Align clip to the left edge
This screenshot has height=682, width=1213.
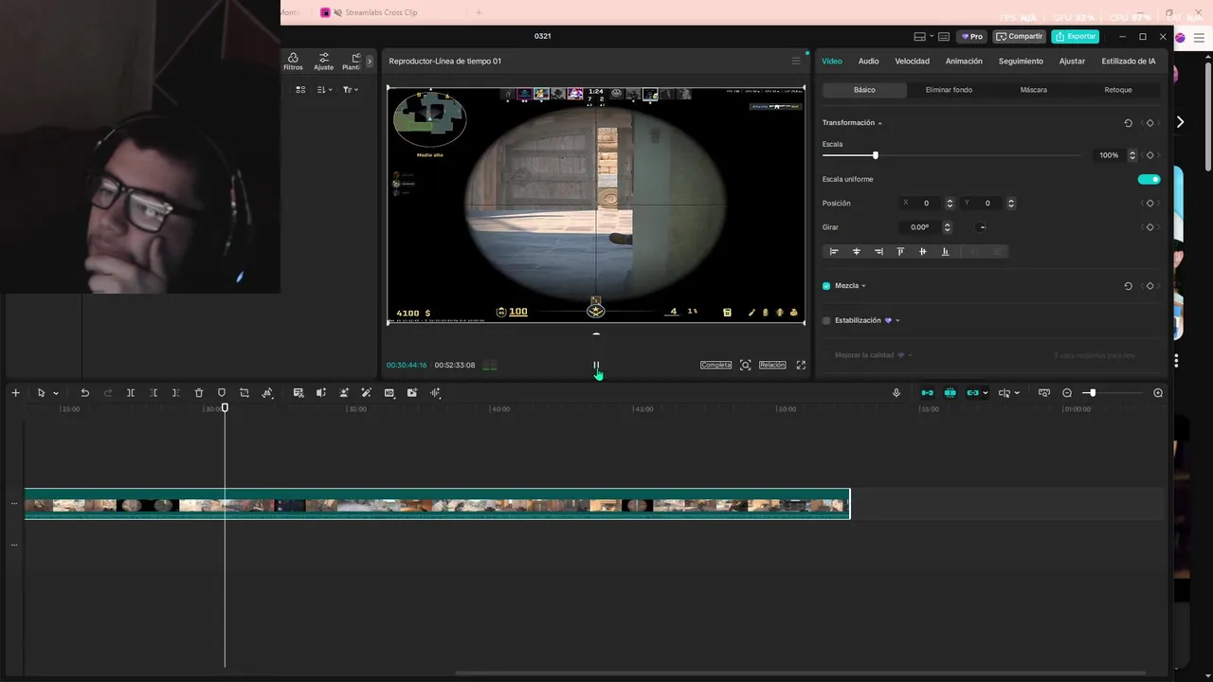834,252
